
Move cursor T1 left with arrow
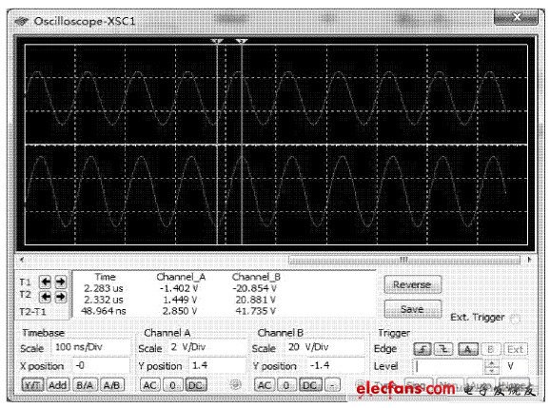[x=46, y=282]
